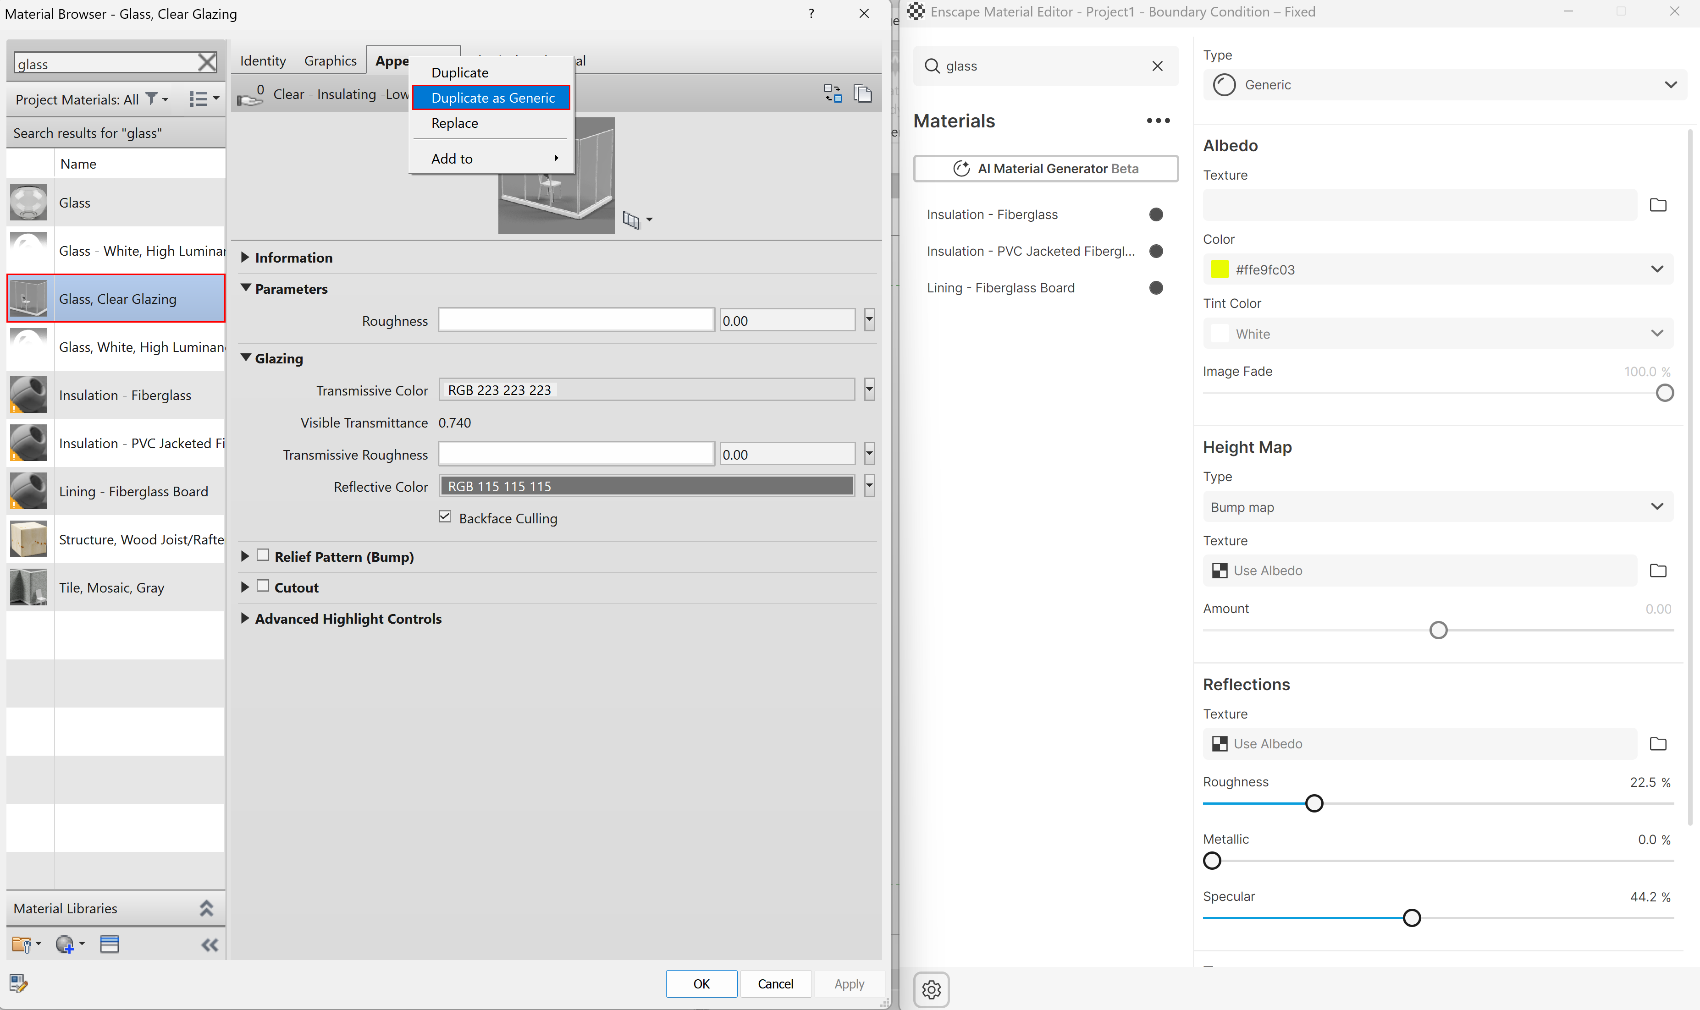Clear the Enscape glass search
Screen dimensions: 1700x1010
point(1157,66)
